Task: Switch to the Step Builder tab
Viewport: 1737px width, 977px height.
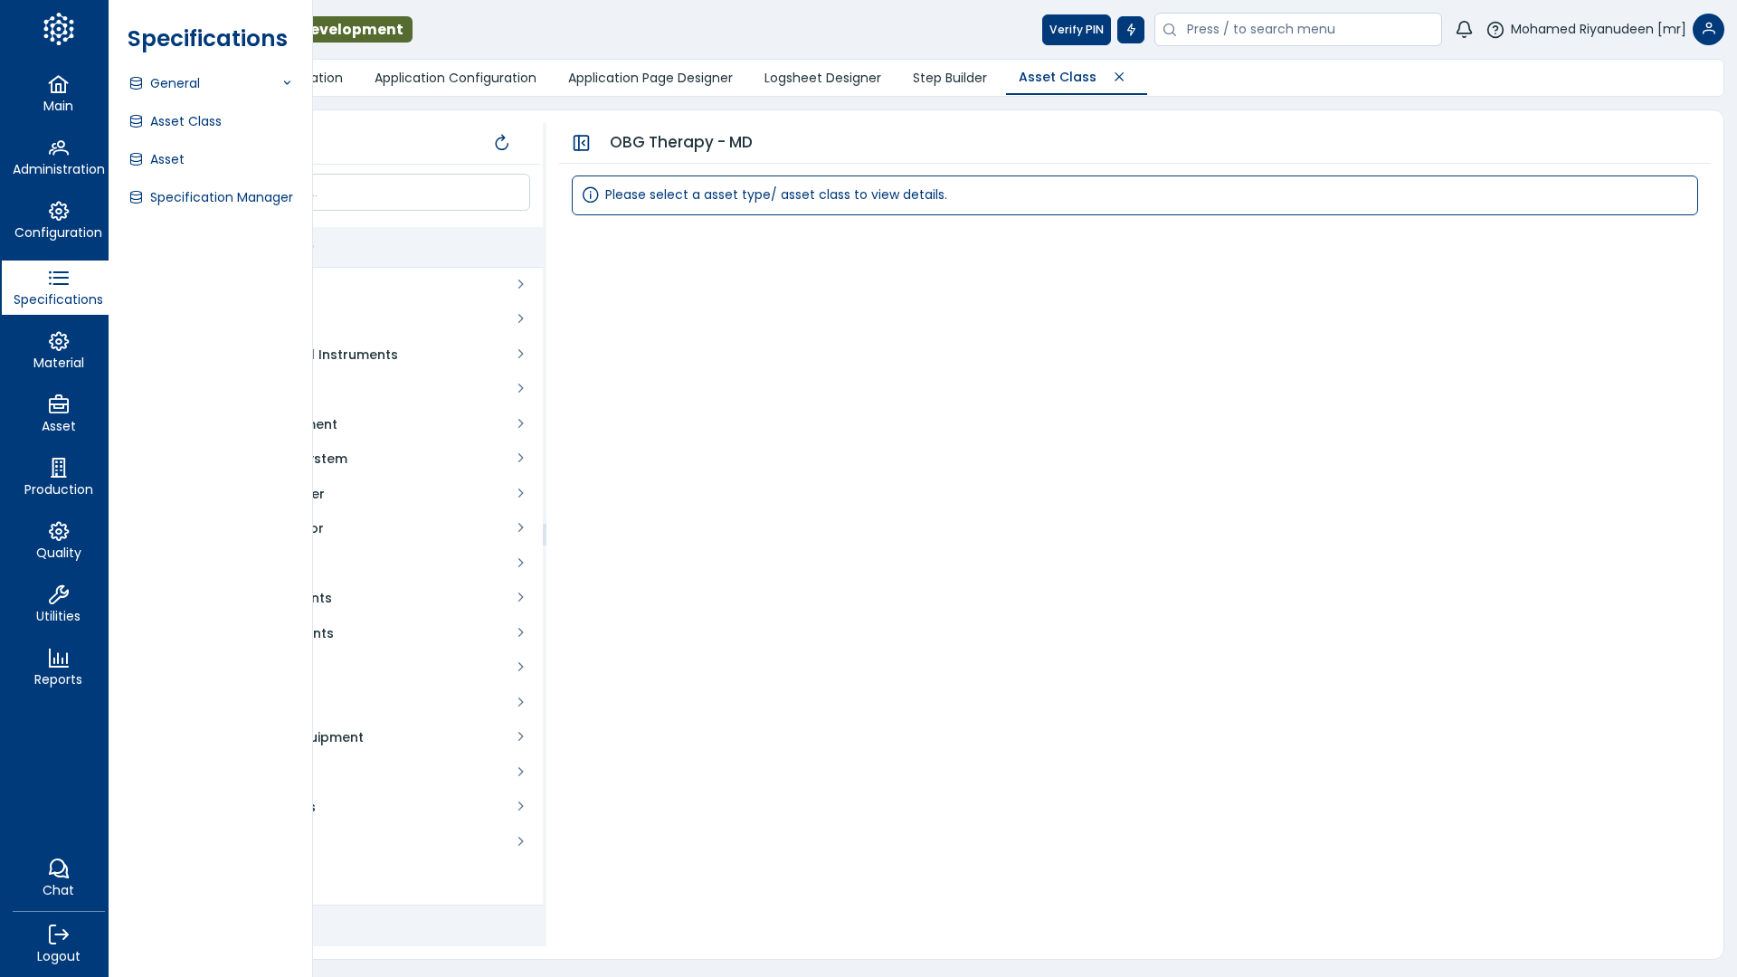Action: (x=949, y=78)
